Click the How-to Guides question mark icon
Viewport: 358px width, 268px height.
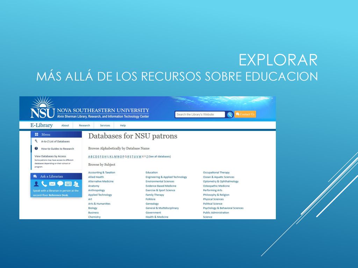pos(36,149)
